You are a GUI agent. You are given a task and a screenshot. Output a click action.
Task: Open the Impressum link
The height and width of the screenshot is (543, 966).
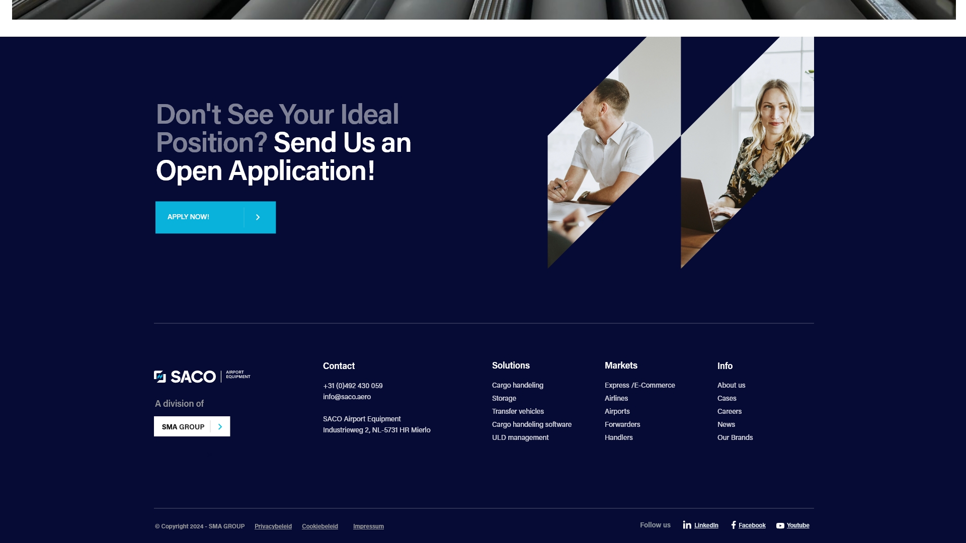(368, 526)
